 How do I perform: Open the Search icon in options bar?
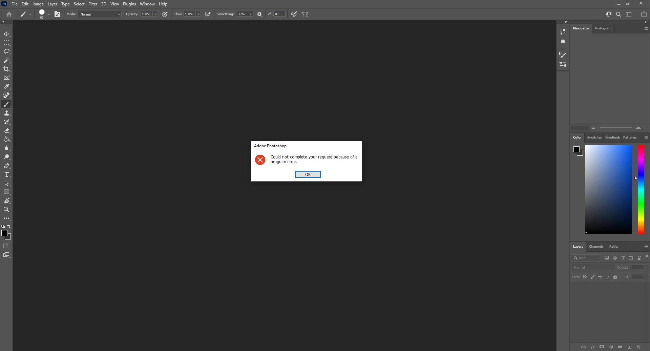click(618, 14)
